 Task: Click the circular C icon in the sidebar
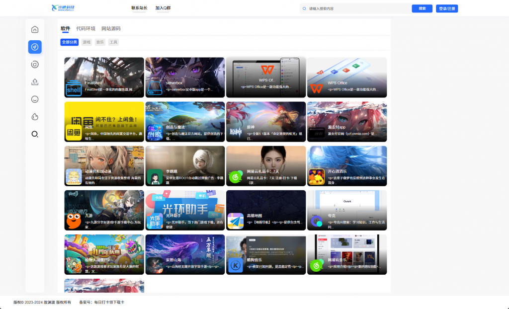35,64
